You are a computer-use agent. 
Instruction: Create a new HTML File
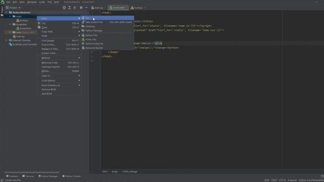click(107, 39)
